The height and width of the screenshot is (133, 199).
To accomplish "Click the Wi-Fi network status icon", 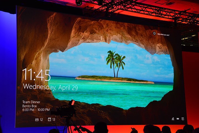I will pyautogui.click(x=173, y=119).
